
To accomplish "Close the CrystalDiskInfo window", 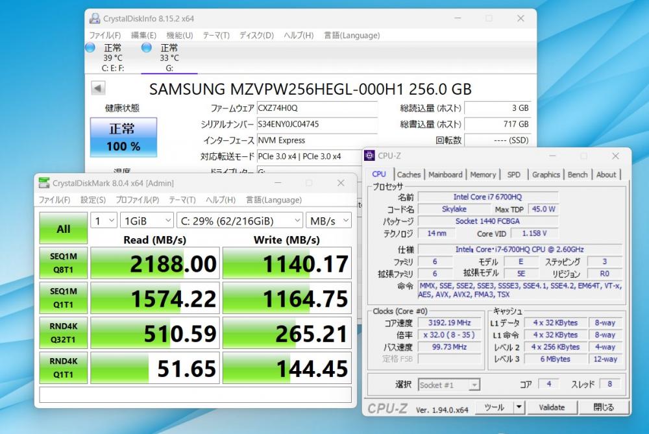I will tap(520, 18).
